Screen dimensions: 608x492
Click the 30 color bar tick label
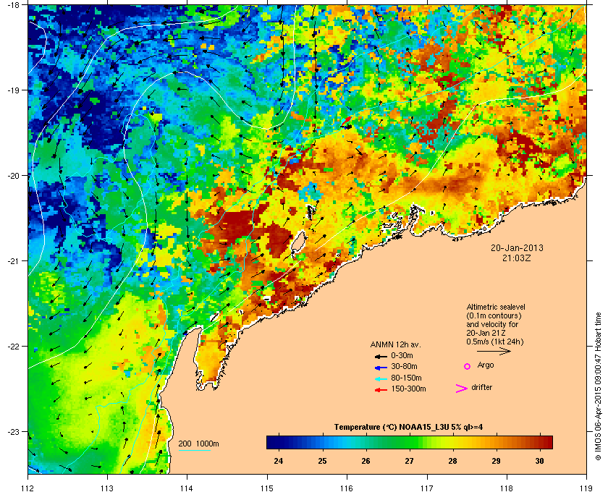[x=539, y=461]
